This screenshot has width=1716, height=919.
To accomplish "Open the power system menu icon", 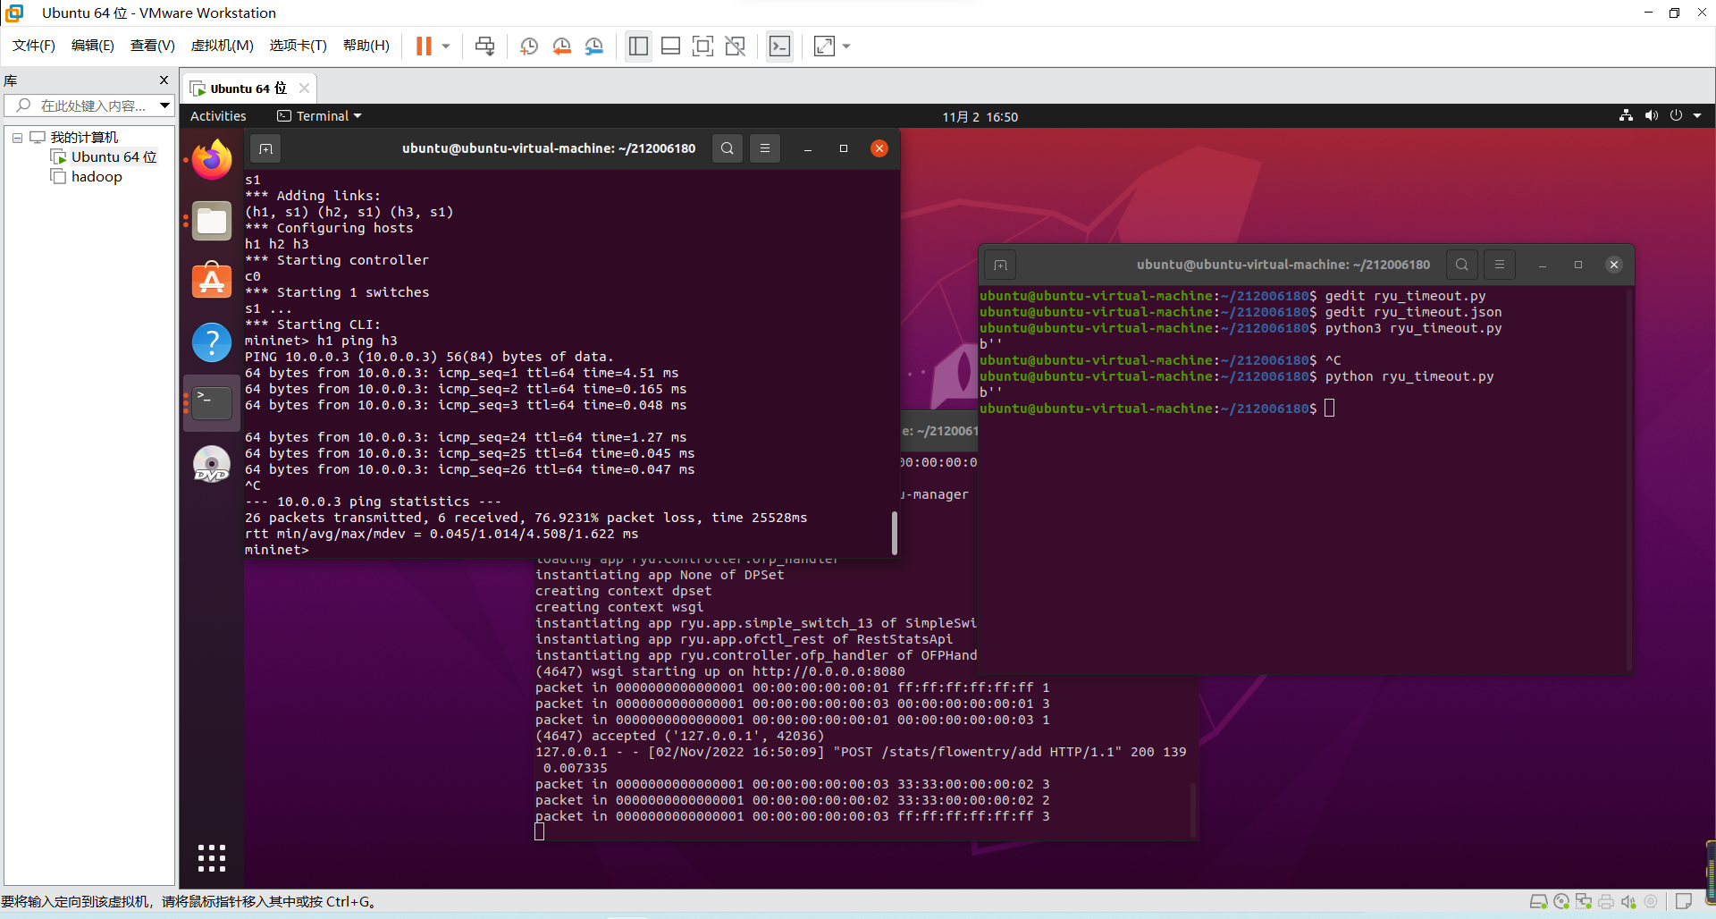I will [x=1676, y=116].
